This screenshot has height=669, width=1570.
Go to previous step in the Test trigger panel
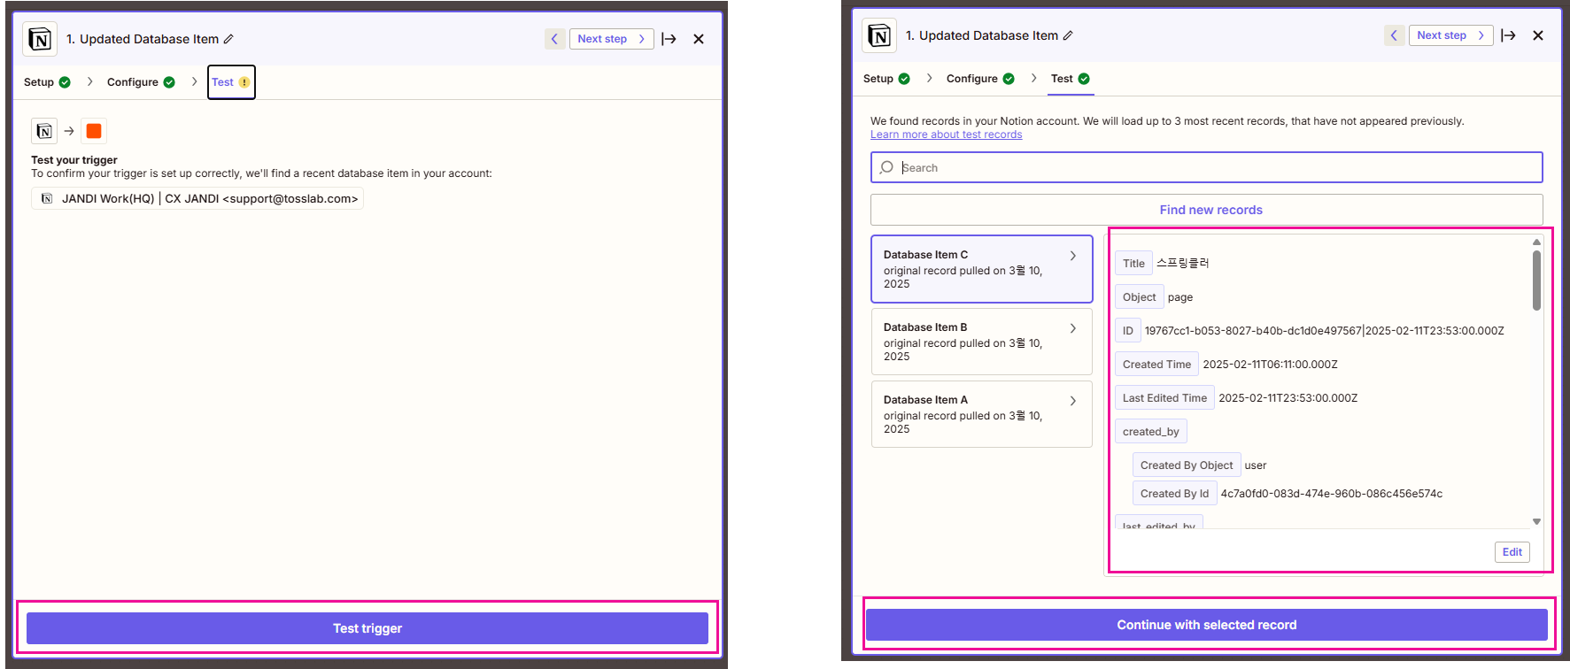point(554,39)
